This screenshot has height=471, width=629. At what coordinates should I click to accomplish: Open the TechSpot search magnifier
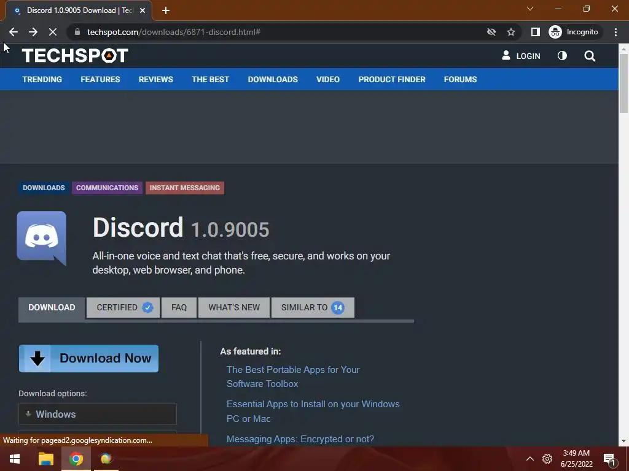point(590,56)
